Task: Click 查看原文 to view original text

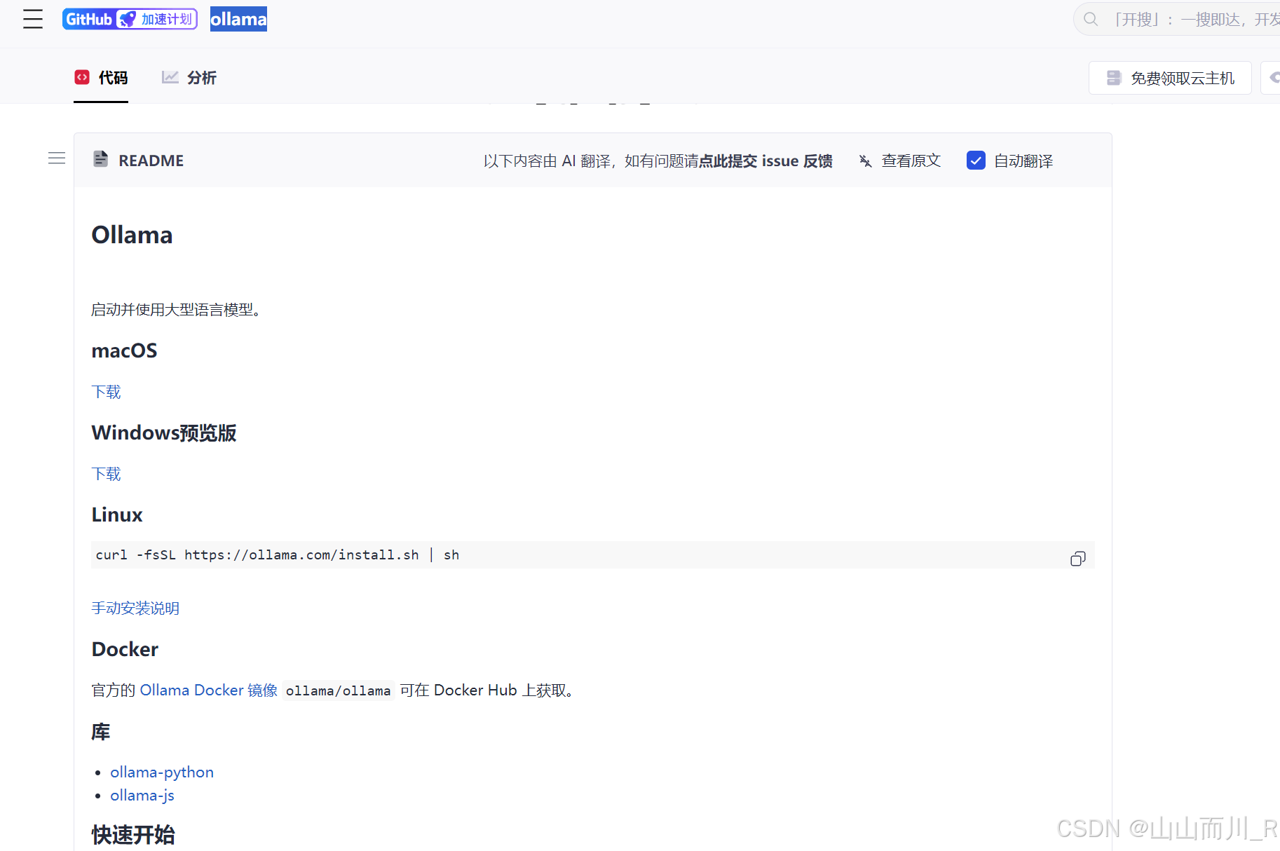Action: click(911, 161)
